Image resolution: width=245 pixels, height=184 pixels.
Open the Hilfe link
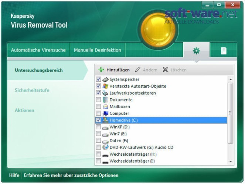tap(14, 175)
